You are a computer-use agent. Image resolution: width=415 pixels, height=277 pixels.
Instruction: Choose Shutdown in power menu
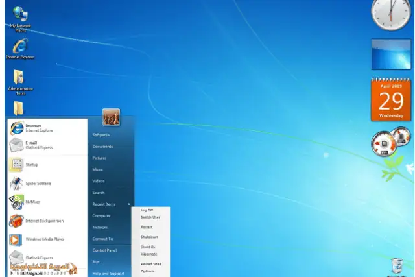click(149, 237)
